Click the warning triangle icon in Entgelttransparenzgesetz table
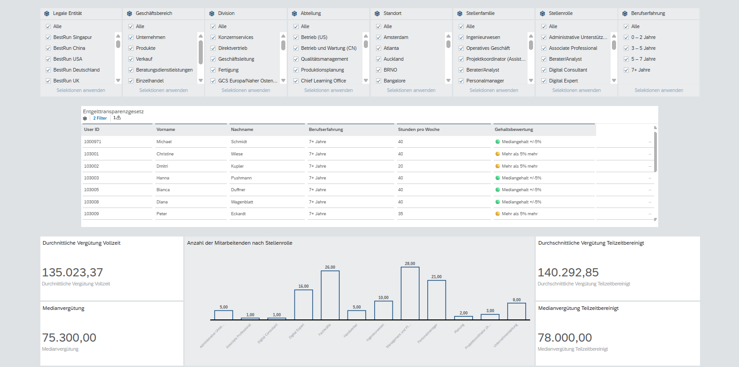This screenshot has width=739, height=367. pos(118,118)
